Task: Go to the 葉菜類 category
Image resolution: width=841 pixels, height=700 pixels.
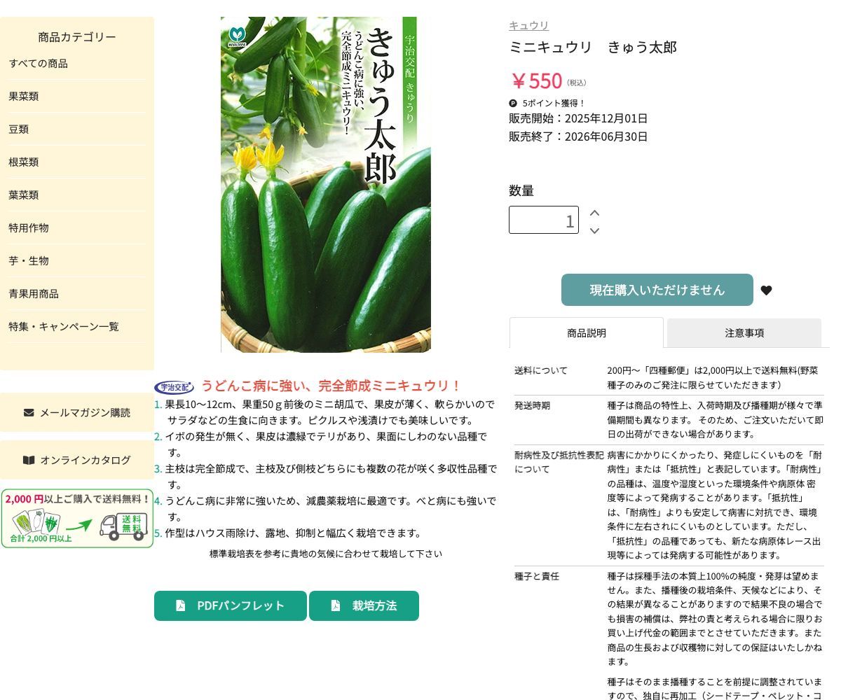Action: (x=24, y=195)
